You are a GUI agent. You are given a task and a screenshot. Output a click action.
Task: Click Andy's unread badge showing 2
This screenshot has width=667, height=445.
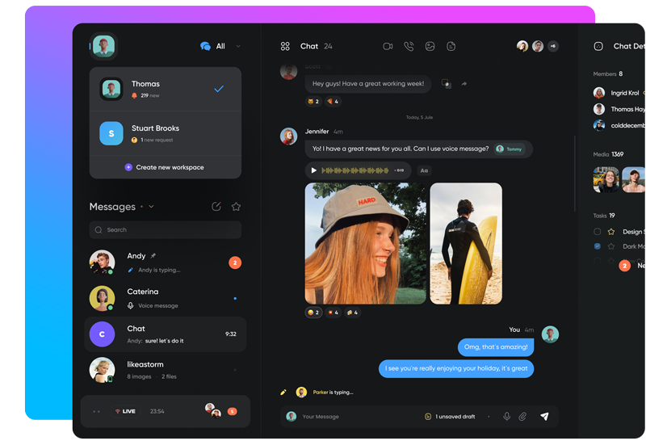(x=235, y=262)
